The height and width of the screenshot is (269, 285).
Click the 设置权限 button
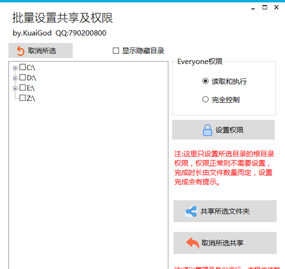223,130
